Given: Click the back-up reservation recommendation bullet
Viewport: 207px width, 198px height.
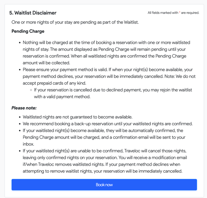Looking at the screenshot, I should click(108, 124).
